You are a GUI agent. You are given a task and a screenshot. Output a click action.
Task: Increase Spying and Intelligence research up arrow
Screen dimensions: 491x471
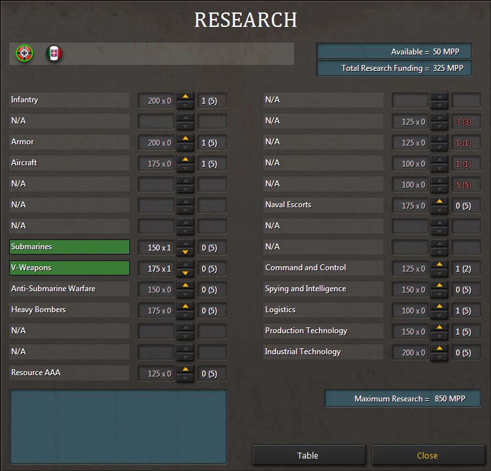440,285
